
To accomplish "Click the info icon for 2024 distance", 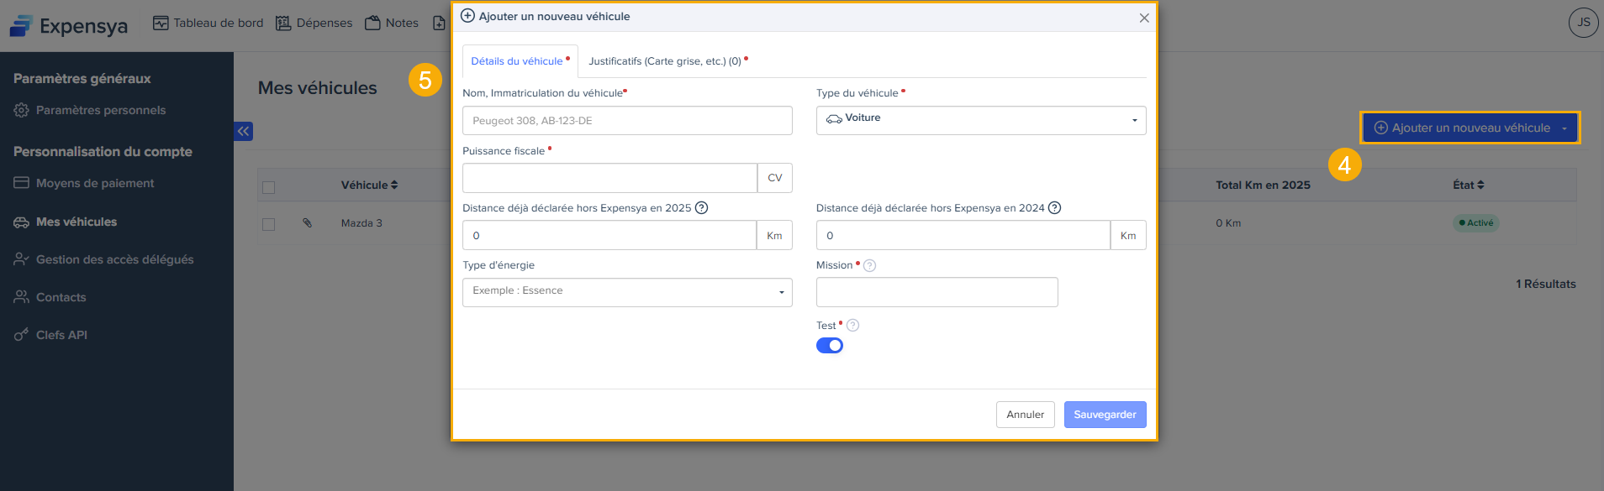I will coord(1054,208).
